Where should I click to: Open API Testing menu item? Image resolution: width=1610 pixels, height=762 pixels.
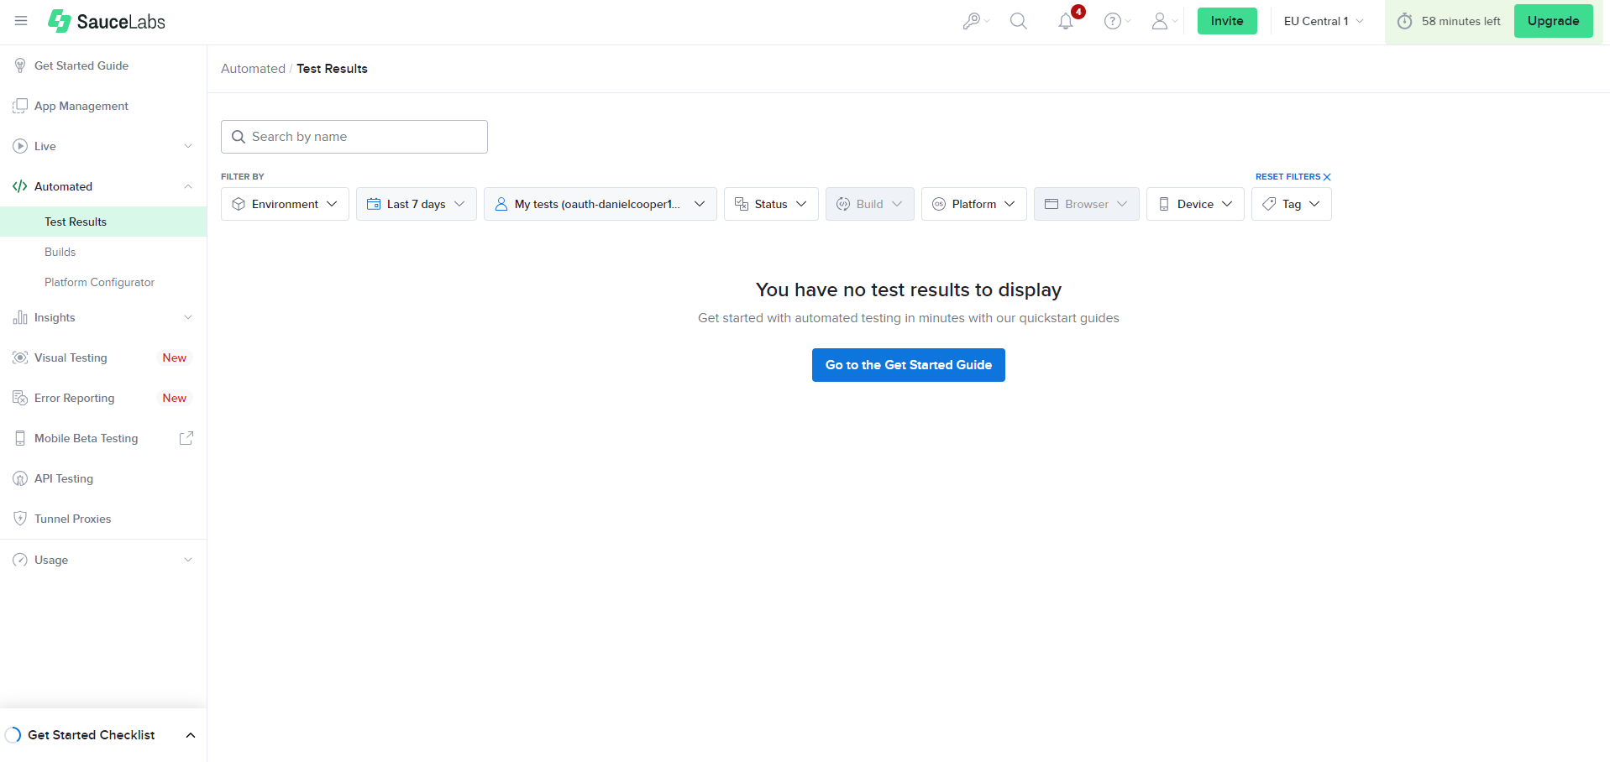tap(103, 478)
